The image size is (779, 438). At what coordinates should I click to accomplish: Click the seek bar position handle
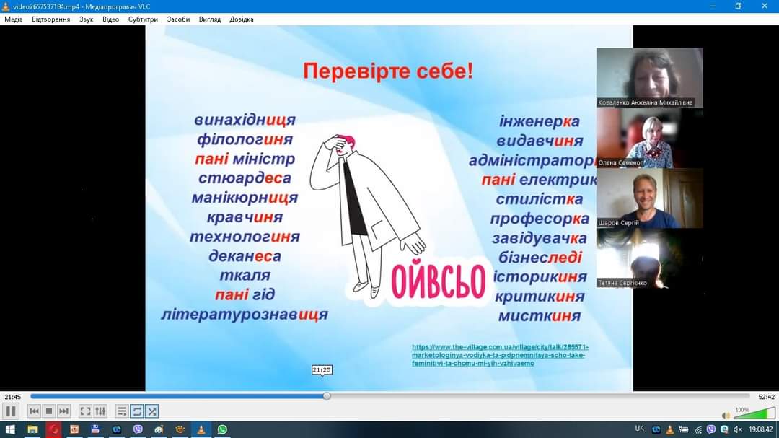coord(327,396)
